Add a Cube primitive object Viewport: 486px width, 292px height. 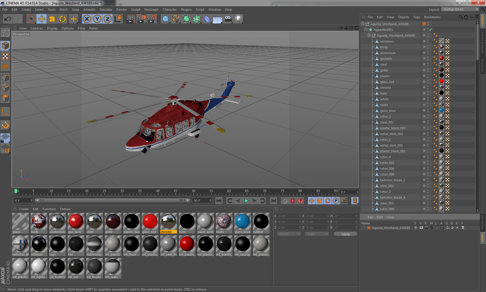[165, 19]
